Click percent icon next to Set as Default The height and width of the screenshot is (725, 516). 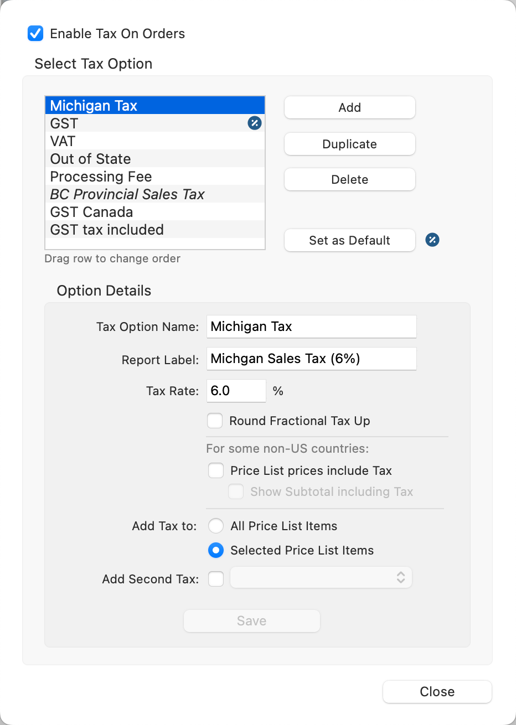(432, 240)
